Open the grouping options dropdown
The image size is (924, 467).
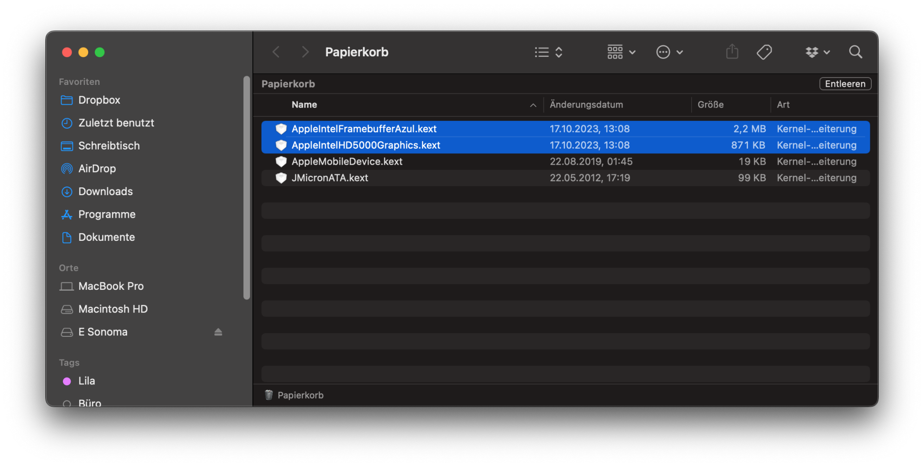[x=621, y=52]
